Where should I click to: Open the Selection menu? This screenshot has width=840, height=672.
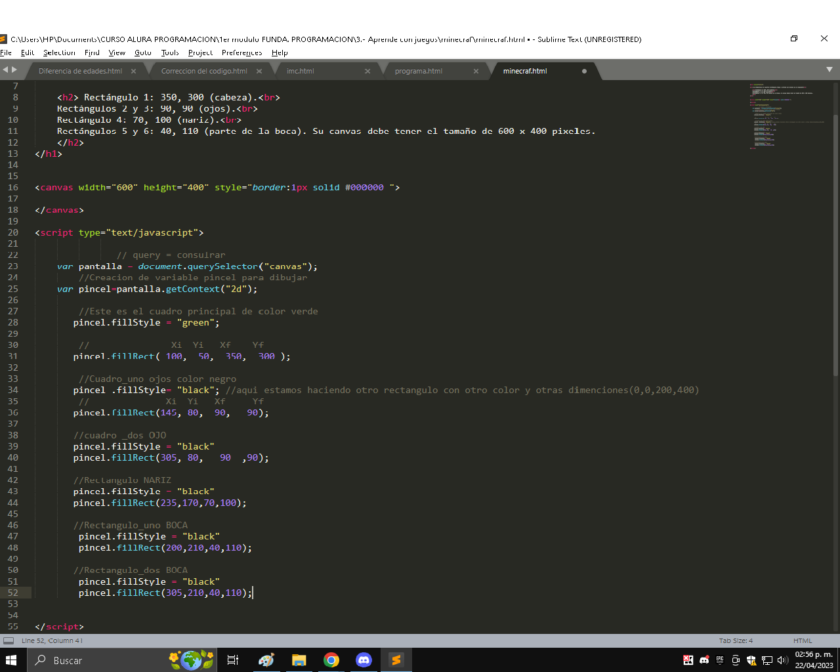tap(59, 52)
